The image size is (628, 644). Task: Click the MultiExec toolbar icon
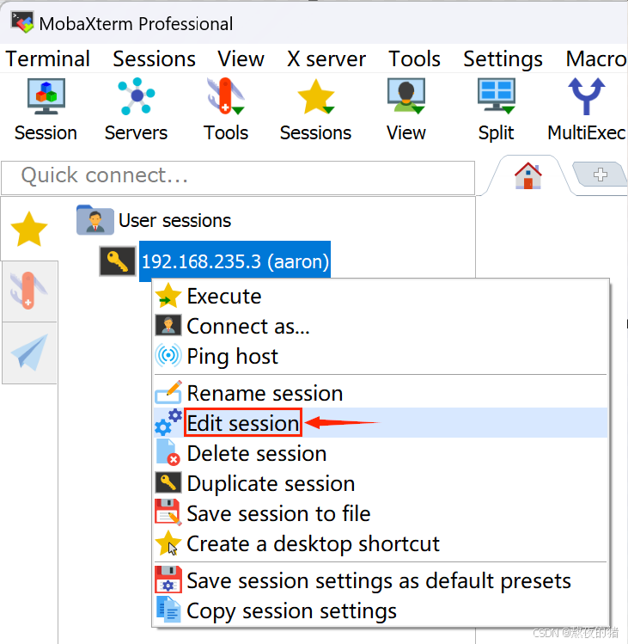tap(586, 110)
